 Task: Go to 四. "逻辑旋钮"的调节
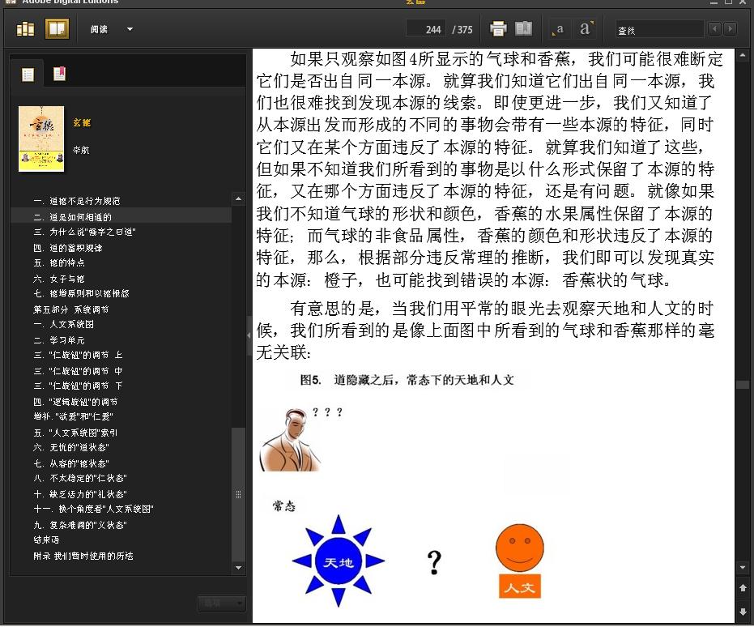tap(75, 402)
